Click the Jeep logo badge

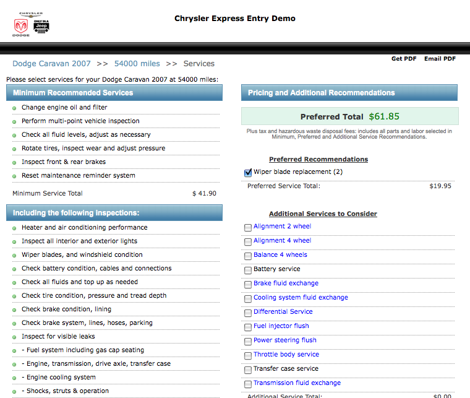click(41, 27)
